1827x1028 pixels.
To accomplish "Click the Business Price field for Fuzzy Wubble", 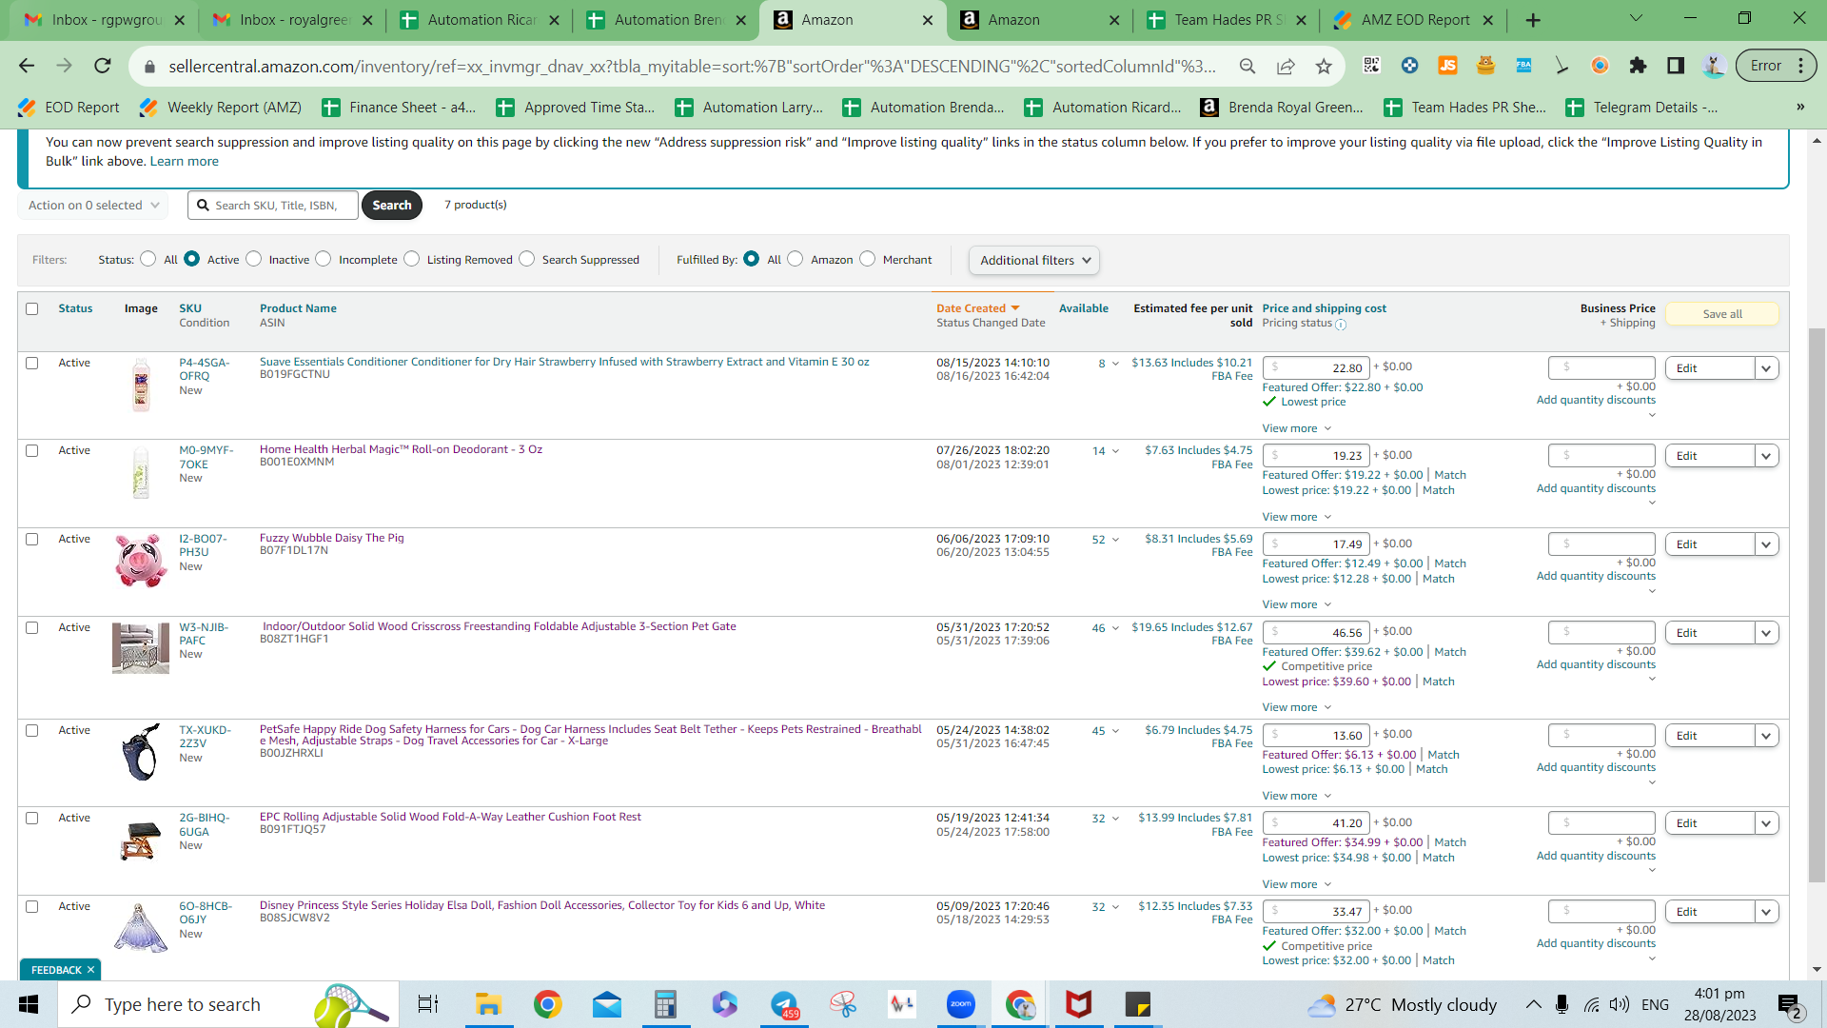I will [x=1602, y=544].
